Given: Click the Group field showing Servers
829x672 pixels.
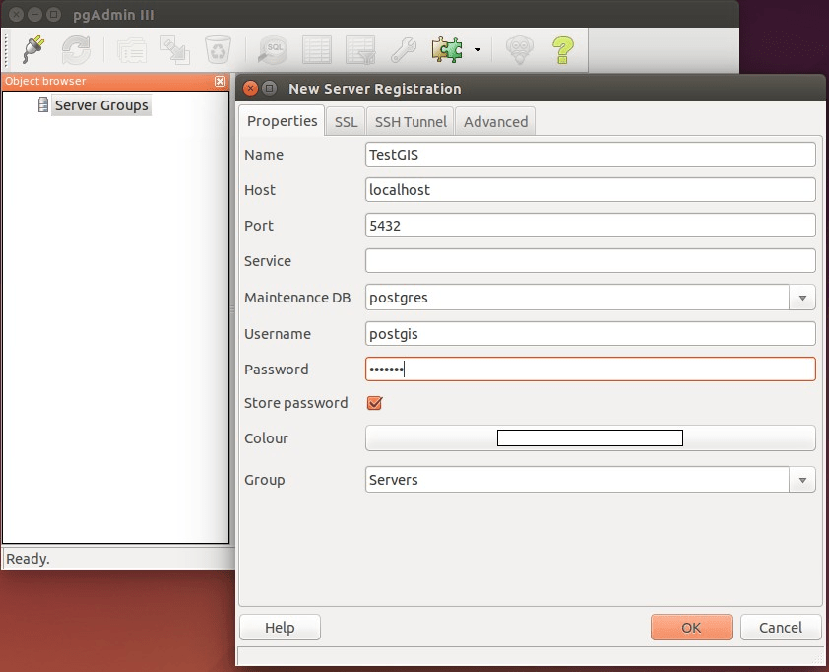Looking at the screenshot, I should [577, 480].
